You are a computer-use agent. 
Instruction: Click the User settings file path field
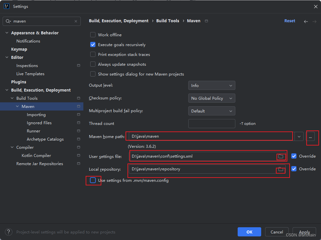tap(207, 156)
